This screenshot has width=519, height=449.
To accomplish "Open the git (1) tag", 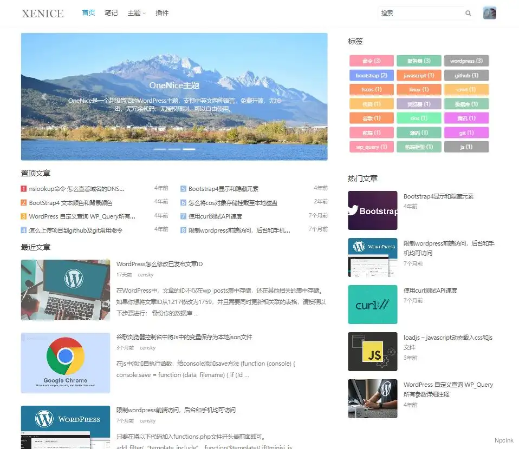I will tap(466, 132).
